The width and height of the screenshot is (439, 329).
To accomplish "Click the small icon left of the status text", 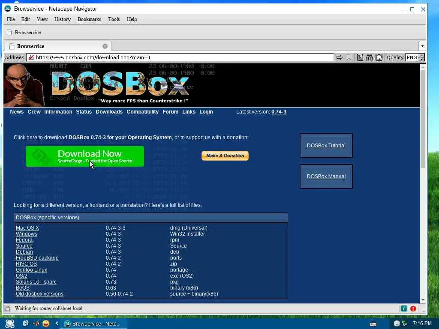I will (x=8, y=308).
